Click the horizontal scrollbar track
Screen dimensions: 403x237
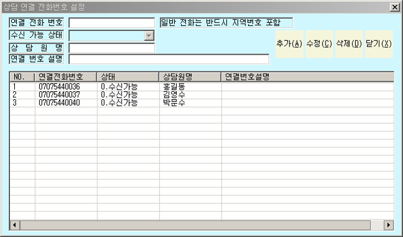(x=377, y=225)
